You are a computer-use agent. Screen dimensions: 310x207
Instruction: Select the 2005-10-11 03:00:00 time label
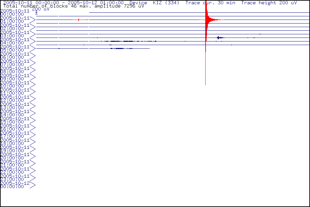15,34
